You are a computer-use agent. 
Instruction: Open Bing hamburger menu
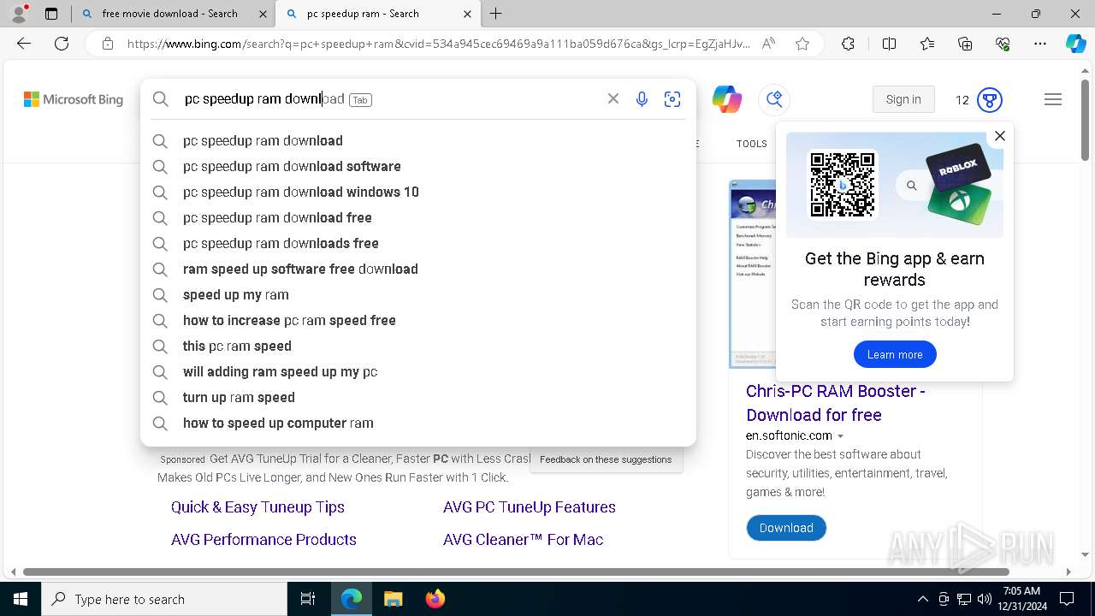pos(1053,99)
